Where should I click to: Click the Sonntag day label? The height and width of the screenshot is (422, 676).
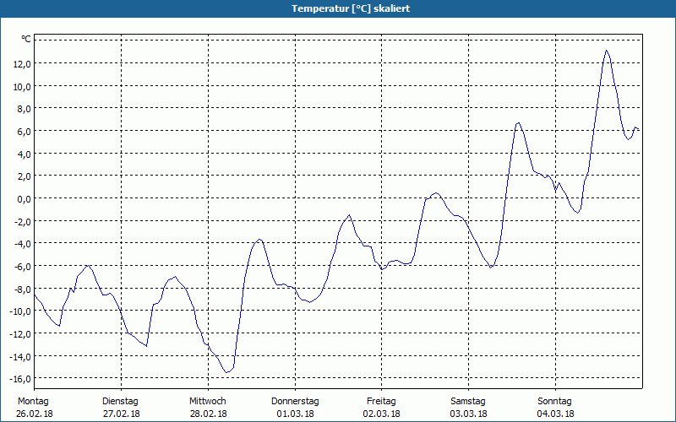point(554,402)
